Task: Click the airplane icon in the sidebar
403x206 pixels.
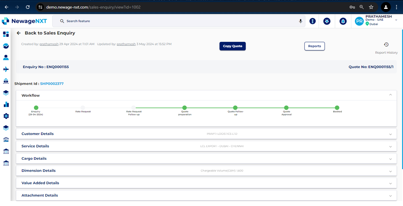Action: coord(6,69)
